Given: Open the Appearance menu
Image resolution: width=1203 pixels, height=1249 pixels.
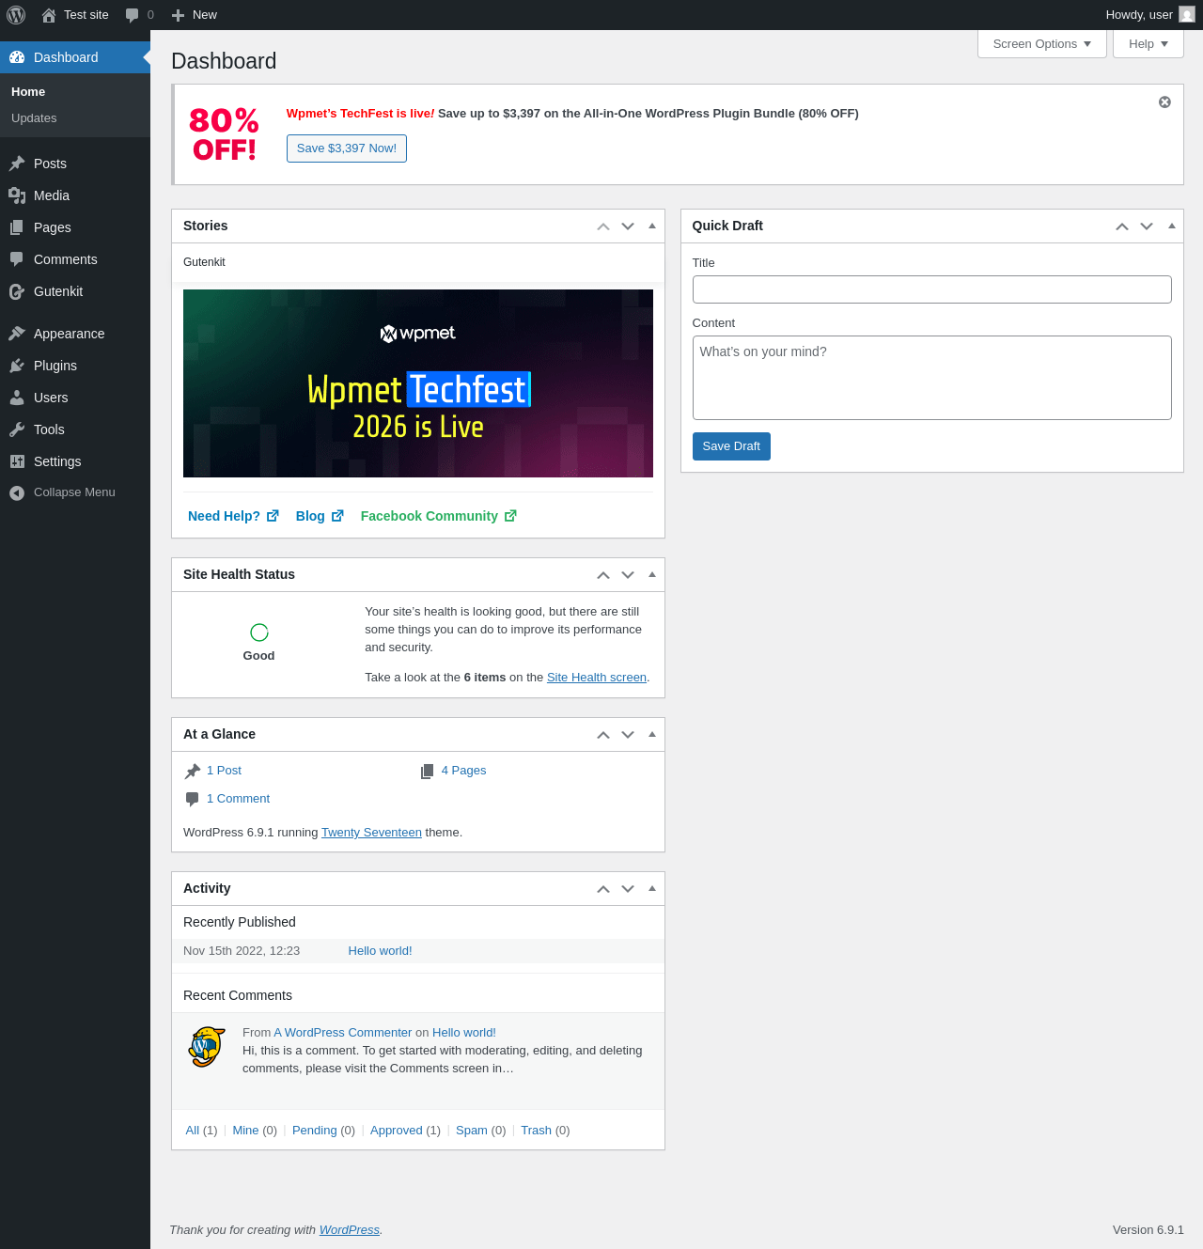Looking at the screenshot, I should 75,334.
